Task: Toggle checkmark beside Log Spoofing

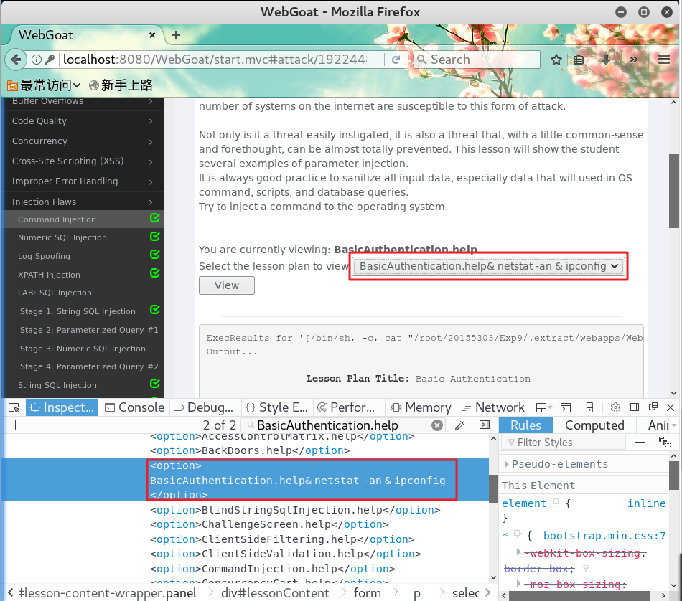Action: click(x=155, y=255)
